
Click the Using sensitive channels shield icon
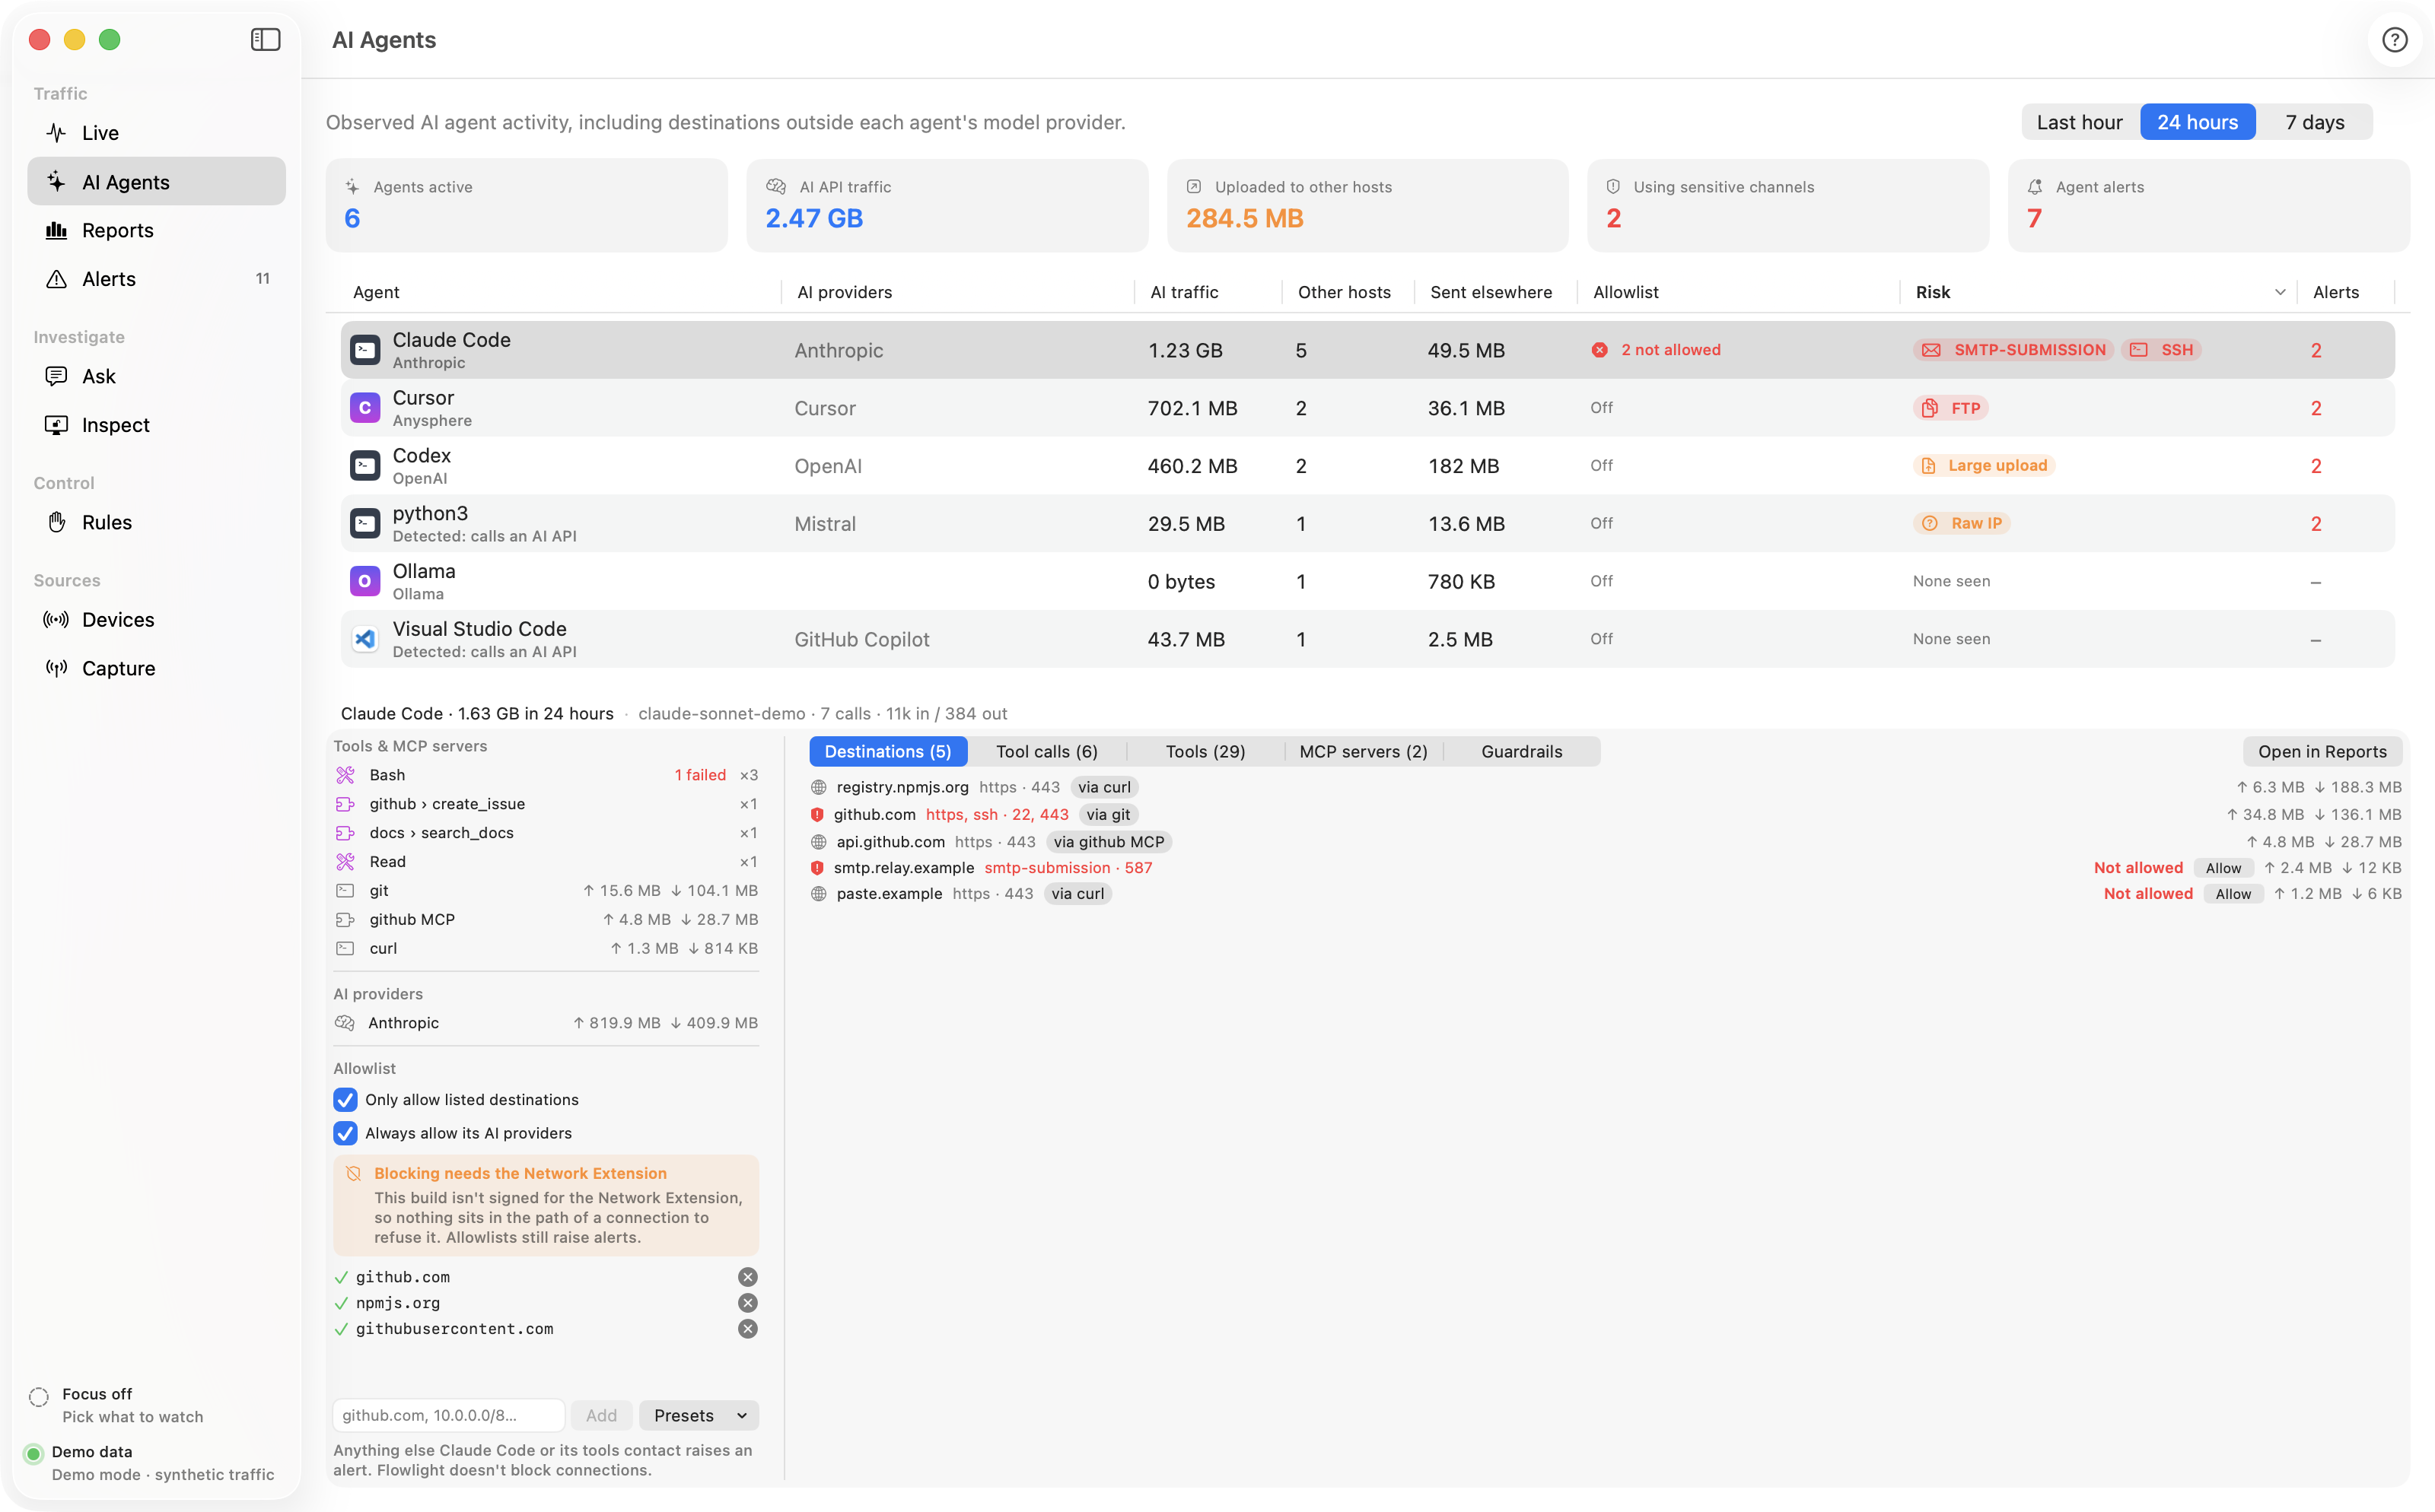pyautogui.click(x=1612, y=187)
